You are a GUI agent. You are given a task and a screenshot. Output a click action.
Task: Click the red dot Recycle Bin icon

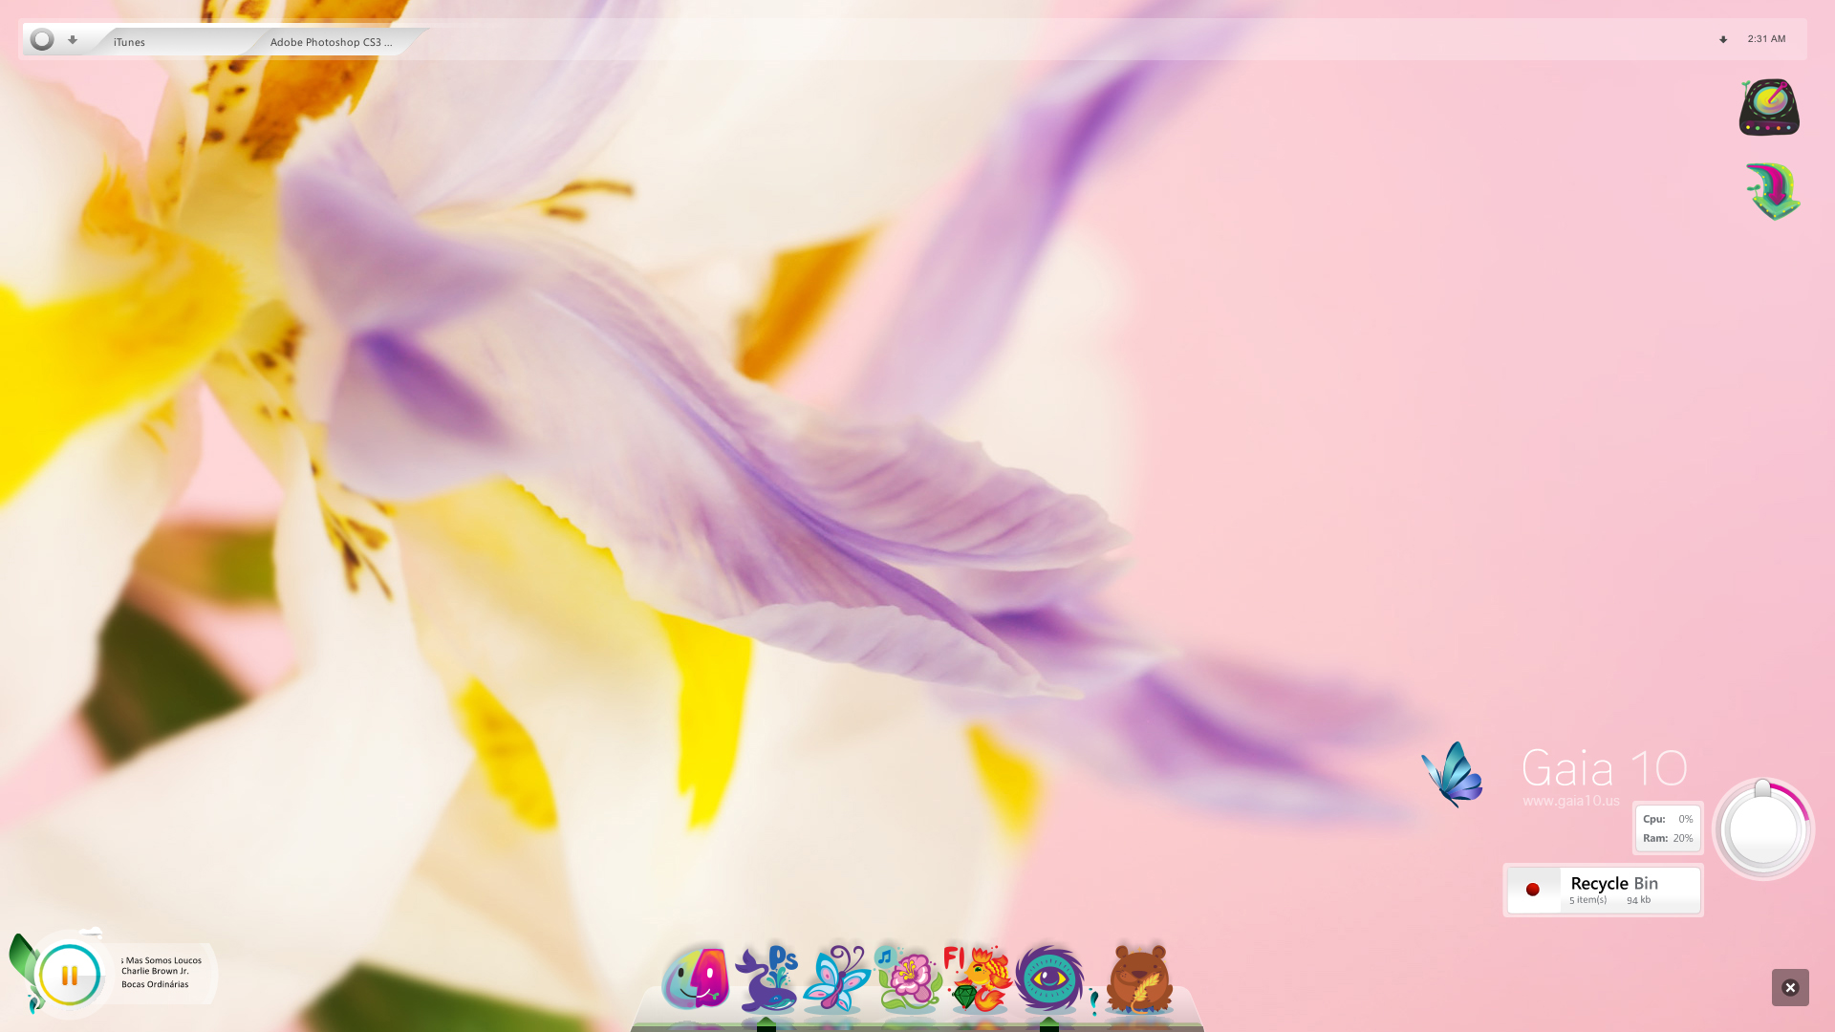tap(1533, 890)
